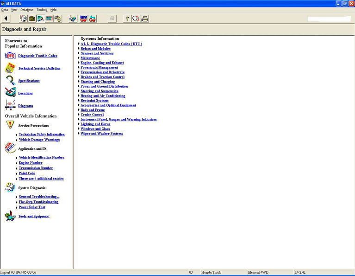Click the Specifications wrench icon
The image size is (355, 276).
[x=10, y=81]
